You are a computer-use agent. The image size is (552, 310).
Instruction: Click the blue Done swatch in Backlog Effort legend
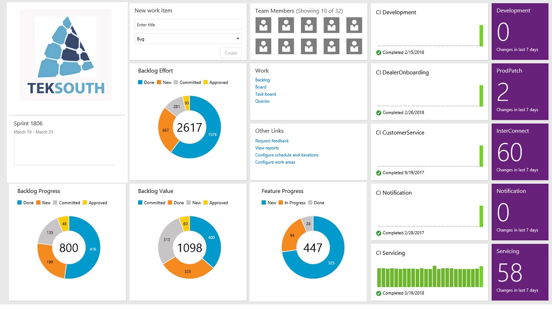tap(140, 82)
